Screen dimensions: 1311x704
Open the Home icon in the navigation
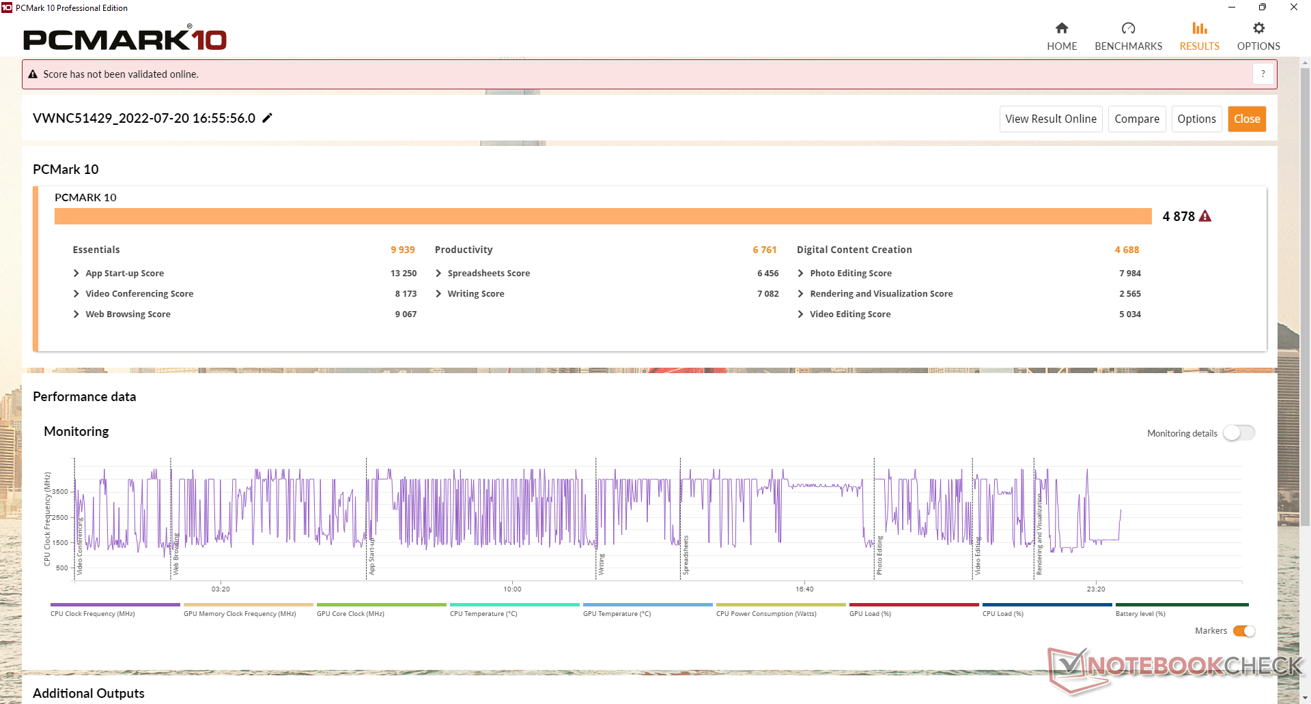point(1061,28)
